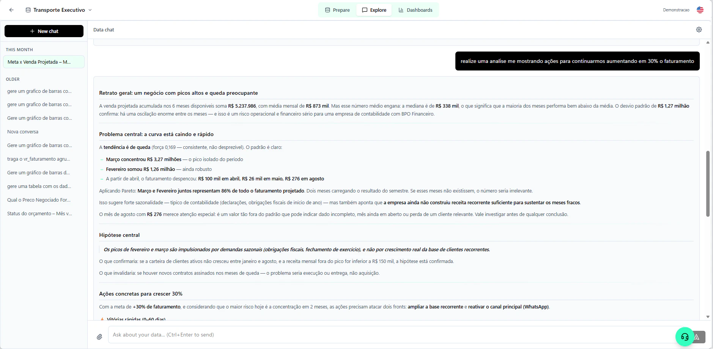Viewport: 713px width, 349px height.
Task: Expand the Transporte Executivo dropdown chevron
Action: [90, 10]
